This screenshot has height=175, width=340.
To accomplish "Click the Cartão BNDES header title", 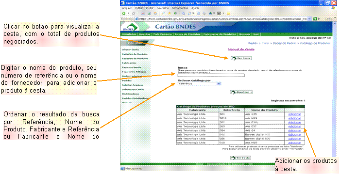I will tap(175, 27).
